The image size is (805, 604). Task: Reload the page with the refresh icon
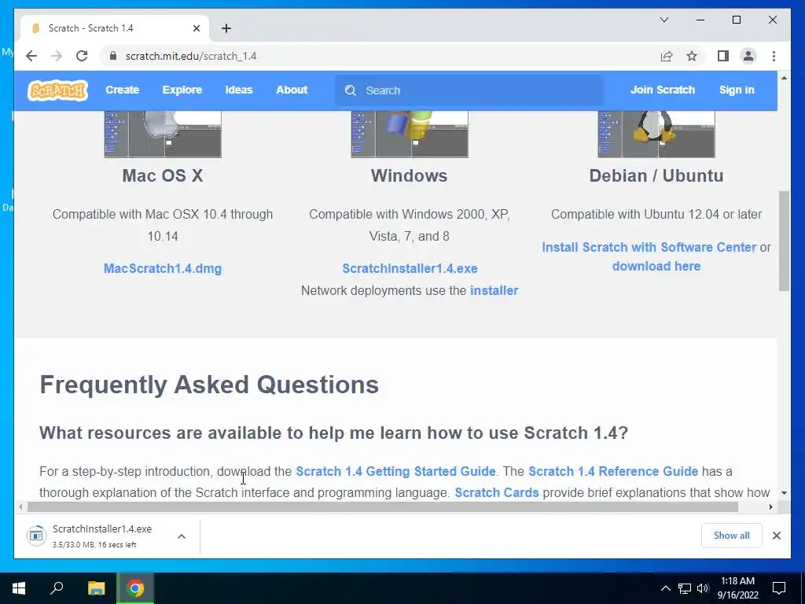pos(82,56)
